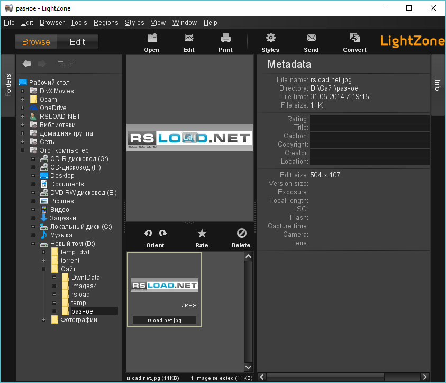Viewport: 446px width, 383px height.
Task: Select the Загрузки download folder
Action: pyautogui.click(x=59, y=218)
